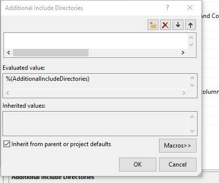
Task: Click up arrow in Evaluated value scrollbar
Action: (x=192, y=78)
